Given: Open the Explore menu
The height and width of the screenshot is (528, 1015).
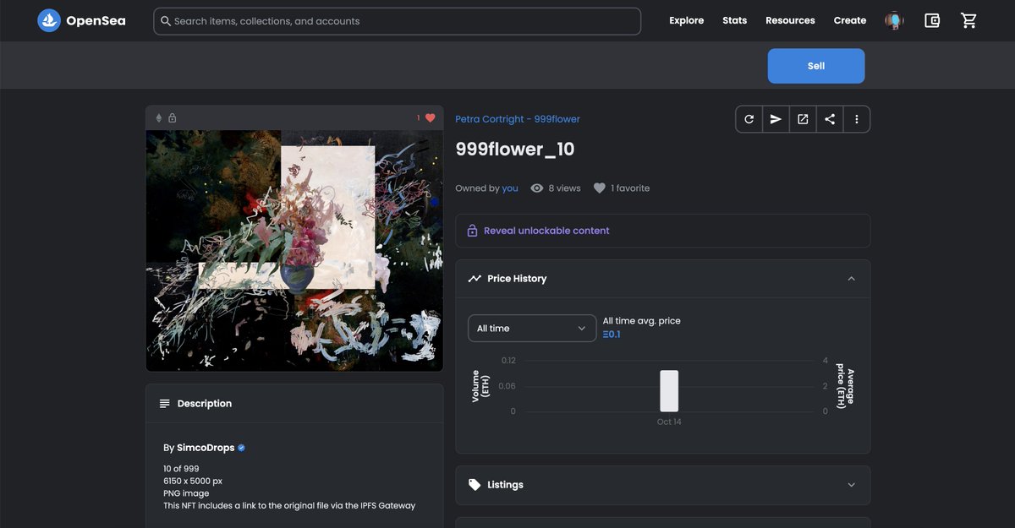Looking at the screenshot, I should click(x=687, y=20).
